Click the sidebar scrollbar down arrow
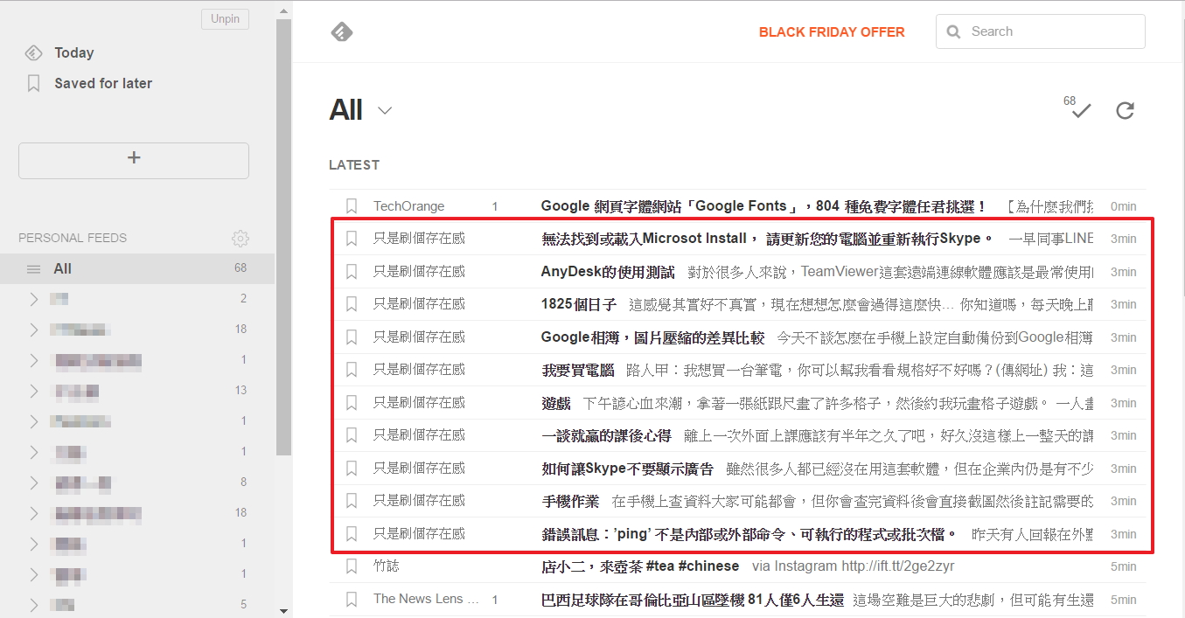 point(283,610)
